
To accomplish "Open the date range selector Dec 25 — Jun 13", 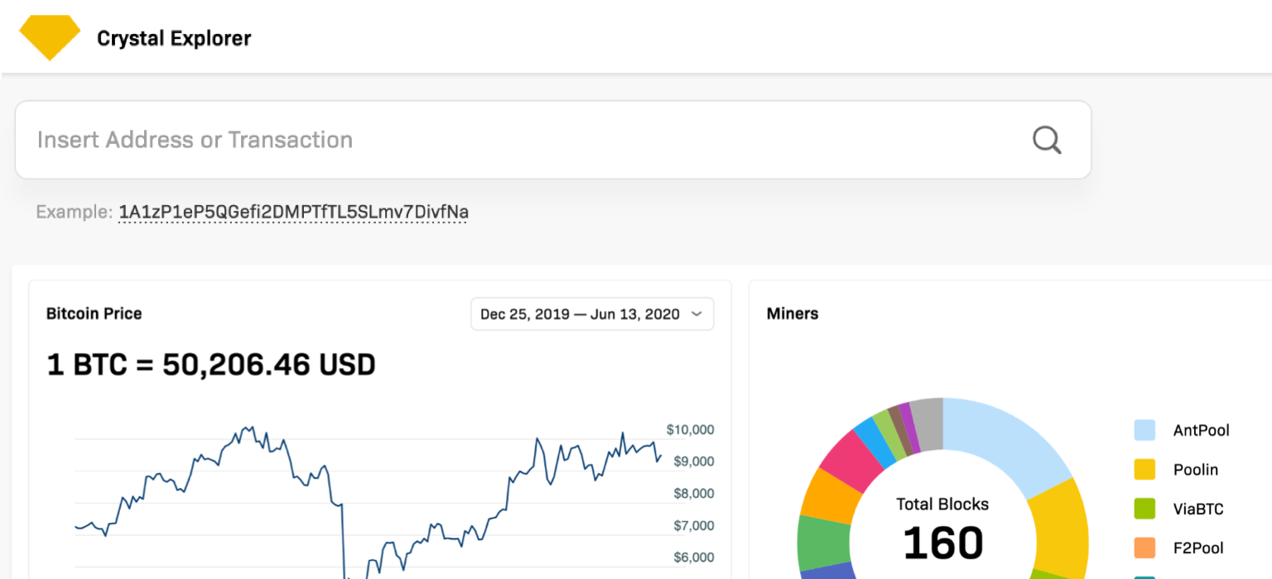I will pyautogui.click(x=591, y=314).
